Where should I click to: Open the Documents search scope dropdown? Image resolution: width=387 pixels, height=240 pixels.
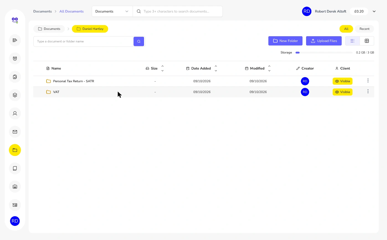tap(112, 11)
